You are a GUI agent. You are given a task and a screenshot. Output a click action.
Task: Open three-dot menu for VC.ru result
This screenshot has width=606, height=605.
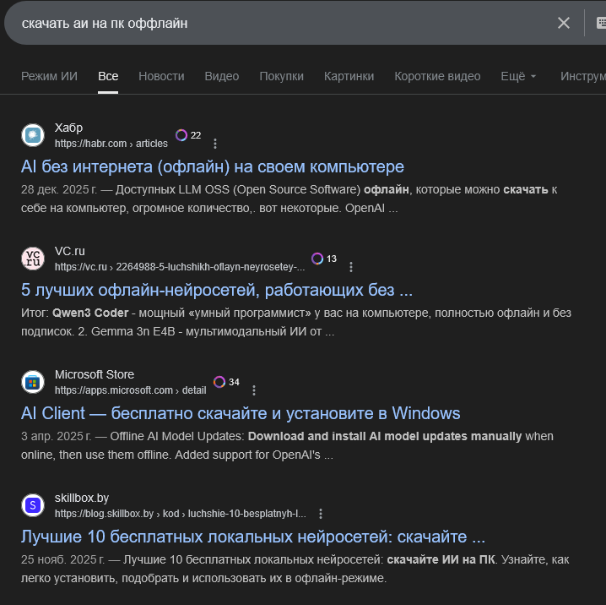pos(351,267)
